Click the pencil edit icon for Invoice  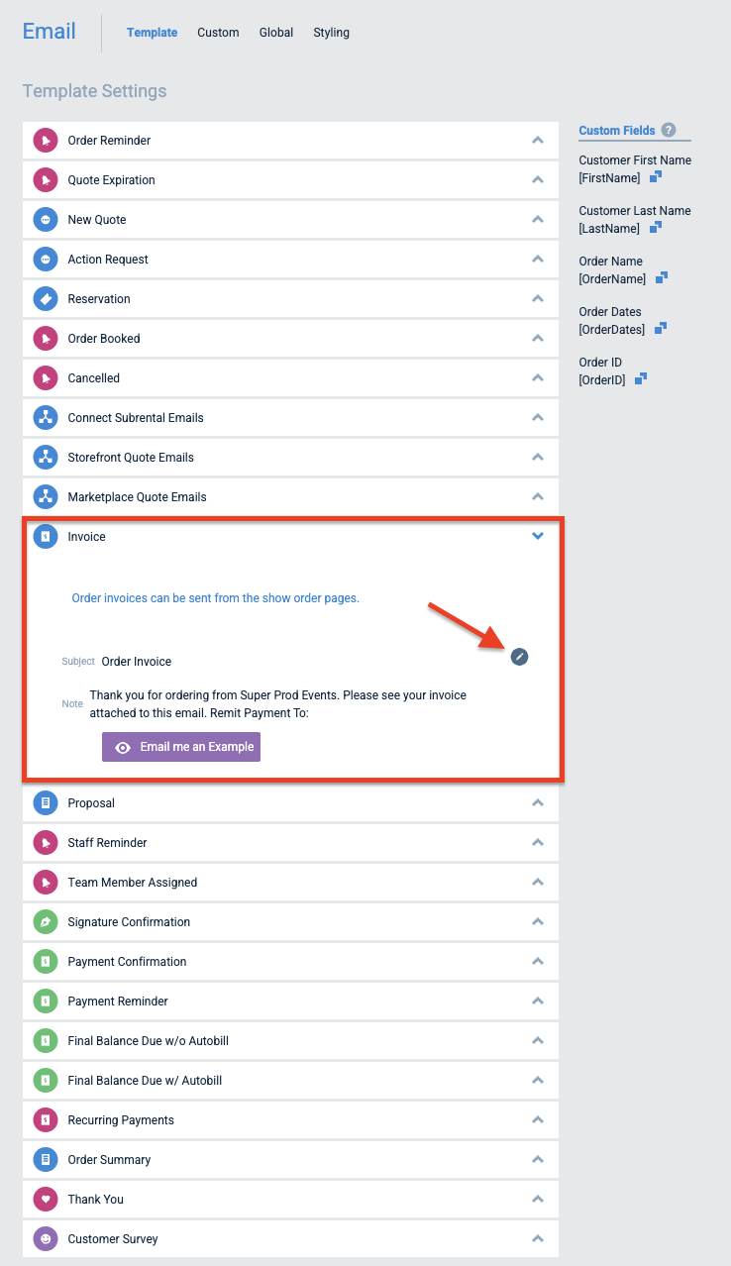[x=520, y=657]
